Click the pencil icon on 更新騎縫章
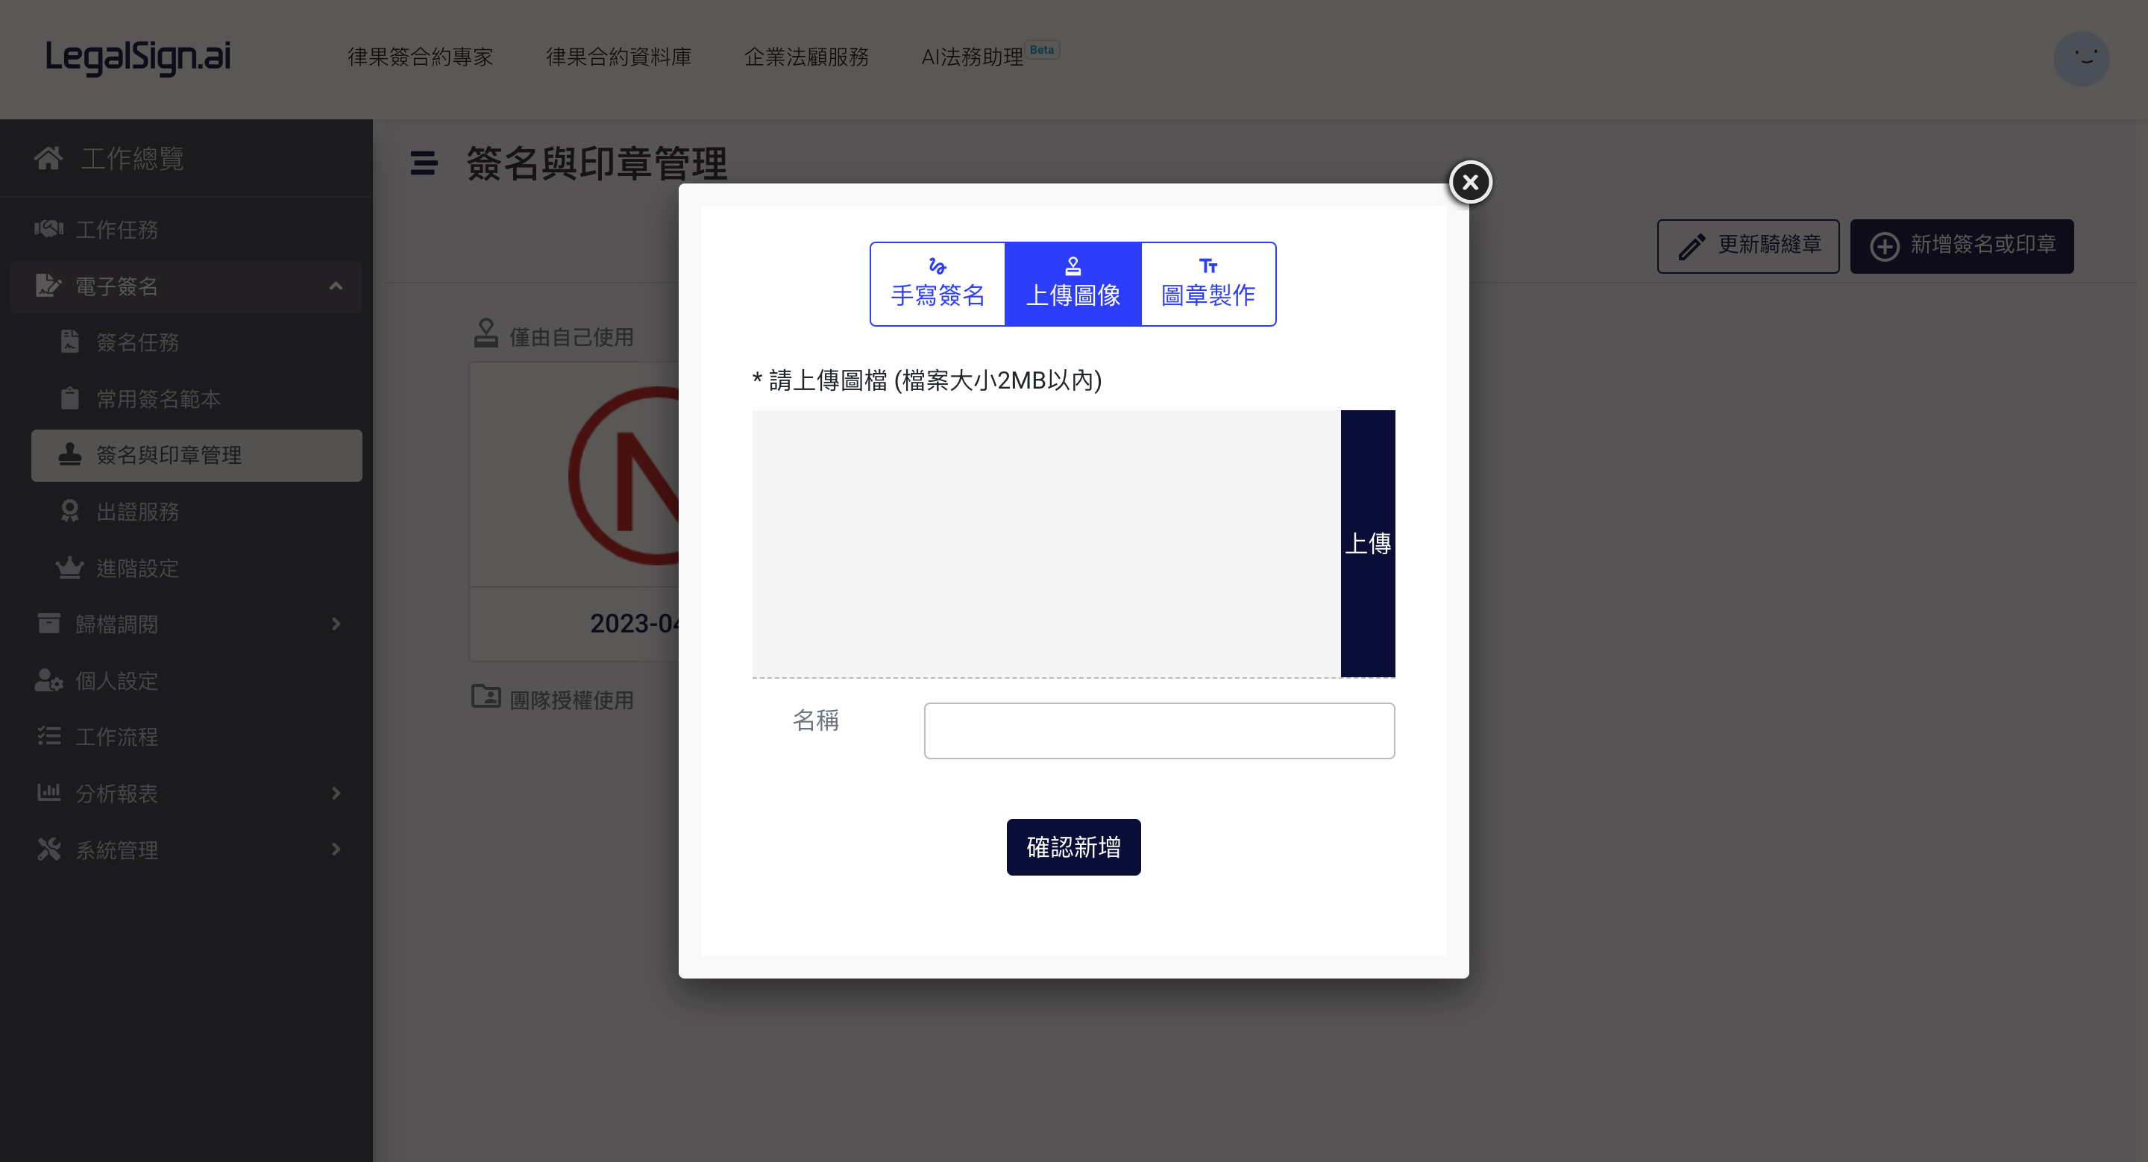Viewport: 2148px width, 1162px height. (x=1691, y=247)
